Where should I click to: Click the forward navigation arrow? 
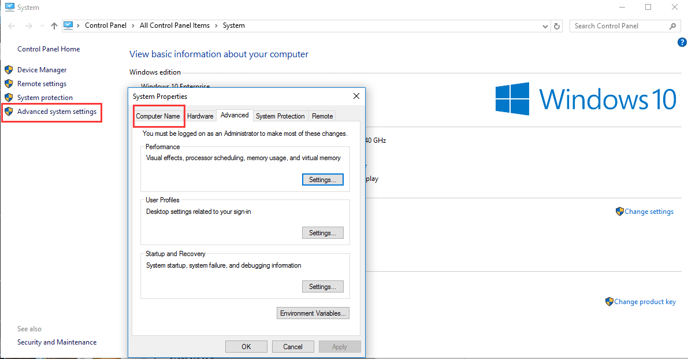pos(28,27)
